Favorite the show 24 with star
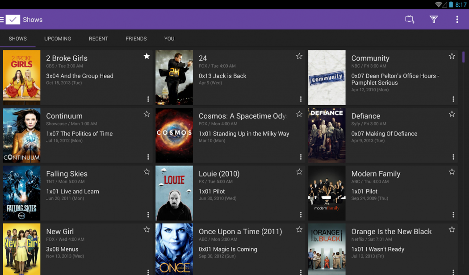The image size is (469, 275). click(x=299, y=56)
